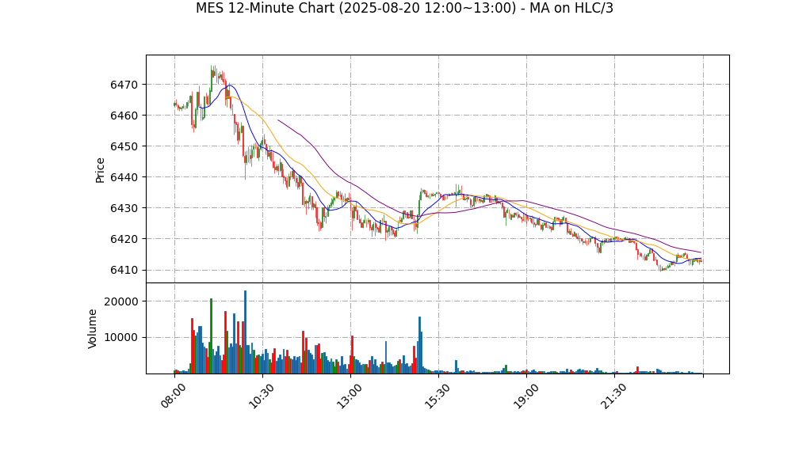Click the 15:30 time axis label
810x455 pixels.
[437, 396]
